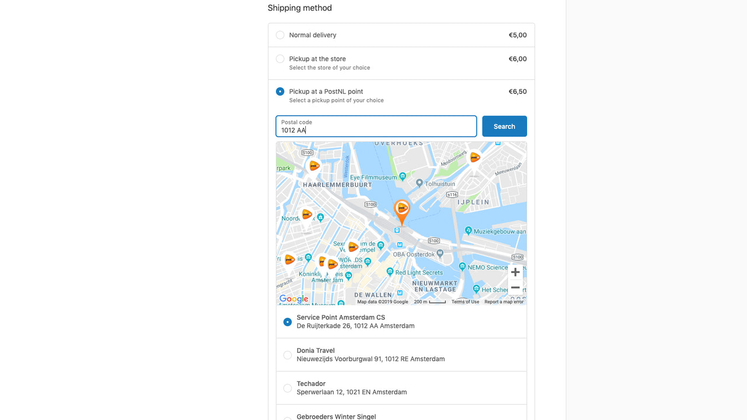Zoom out on the map
The width and height of the screenshot is (747, 420).
click(515, 287)
